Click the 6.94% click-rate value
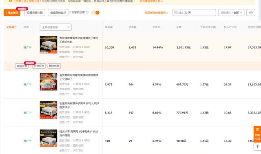261x154 pixels. (x=157, y=141)
